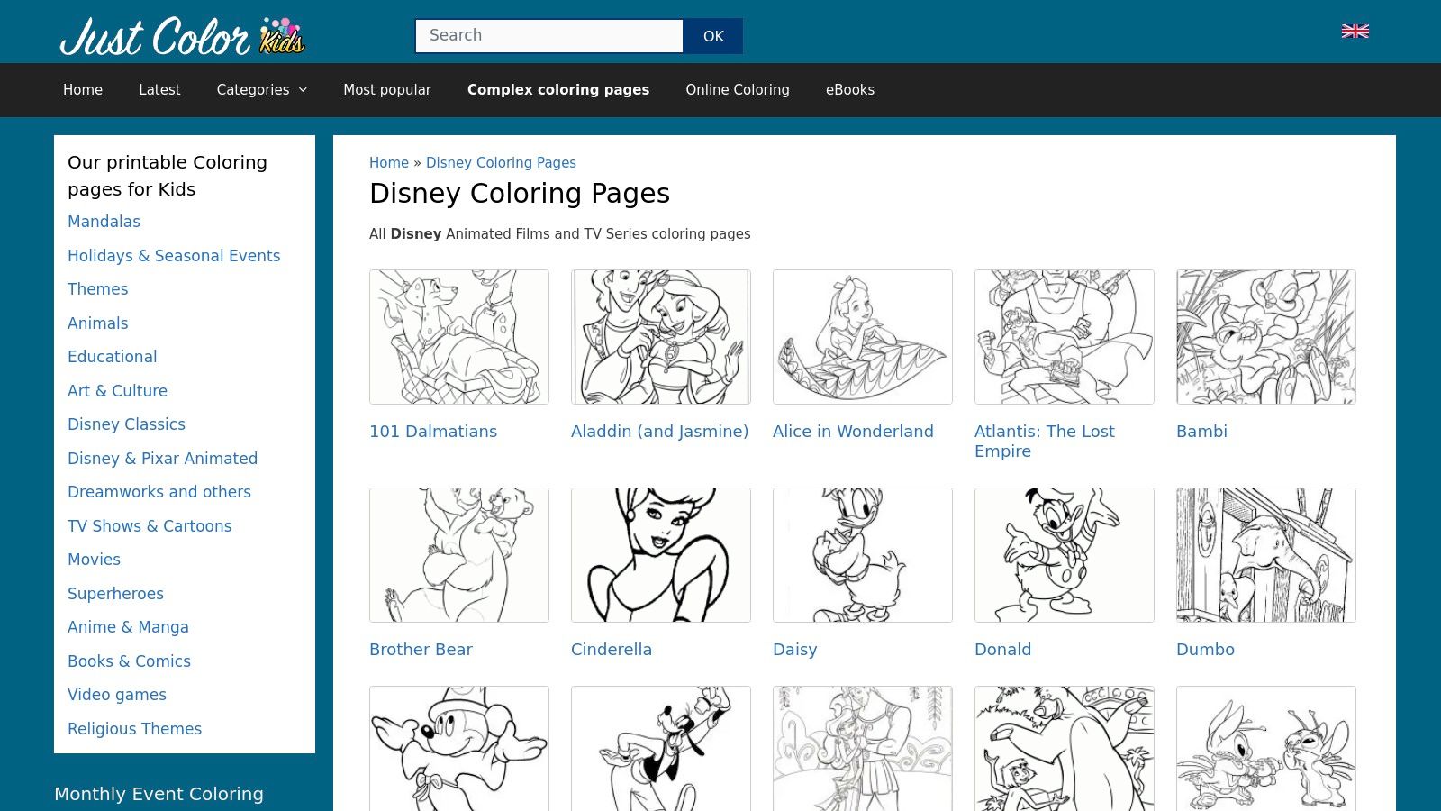The image size is (1441, 811).
Task: Open the Donald coloring thumbnail
Action: (x=1064, y=554)
